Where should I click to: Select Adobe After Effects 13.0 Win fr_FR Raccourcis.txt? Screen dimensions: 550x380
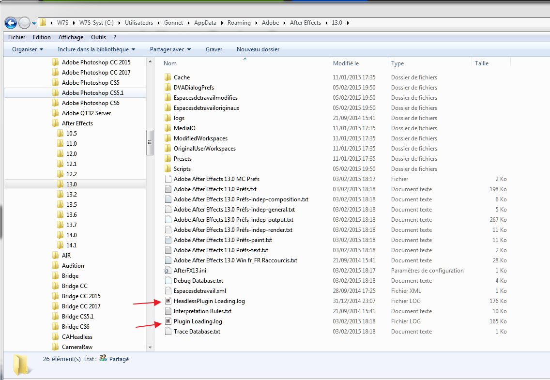pyautogui.click(x=235, y=260)
